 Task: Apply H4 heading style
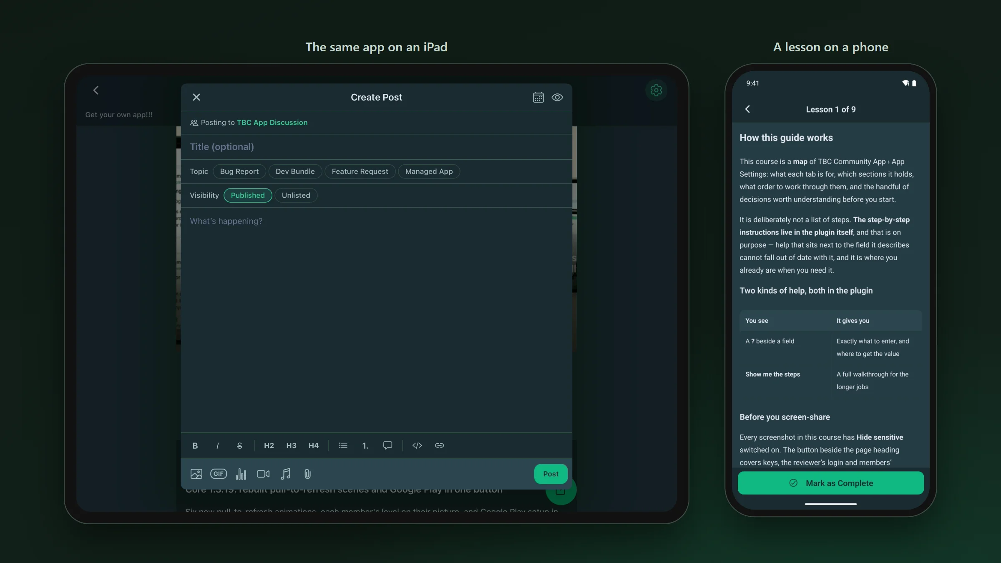pos(314,445)
